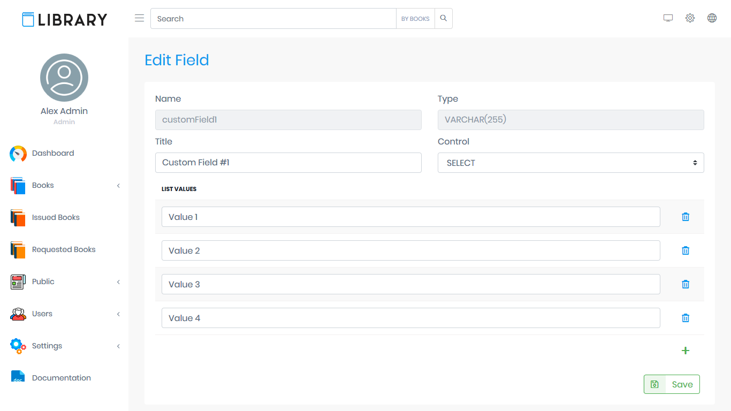Click the magnifier search icon
The width and height of the screenshot is (731, 411).
pyautogui.click(x=444, y=19)
